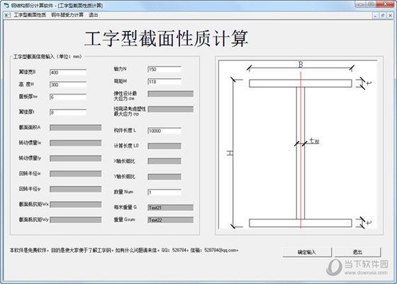Viewport: 397px width, 284px height.
Task: Click the Y轴长细比 result box
Action: point(164,177)
